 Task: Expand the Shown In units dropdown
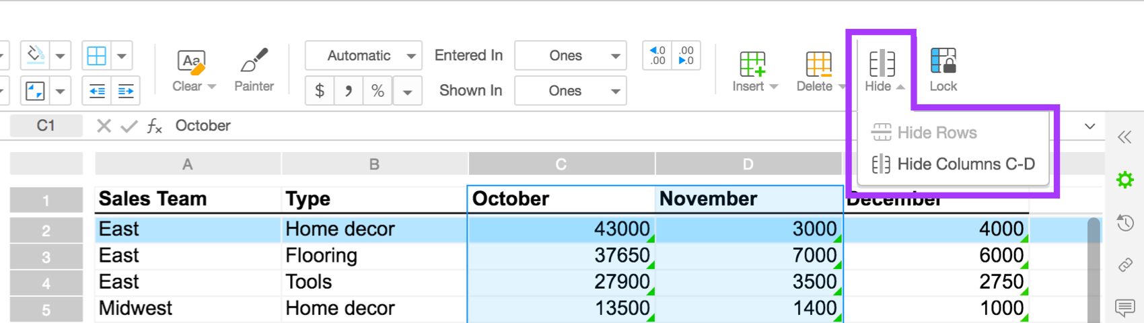pyautogui.click(x=570, y=91)
